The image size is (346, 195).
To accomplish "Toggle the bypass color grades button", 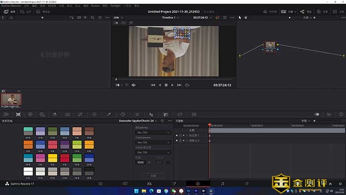I will click(217, 18).
